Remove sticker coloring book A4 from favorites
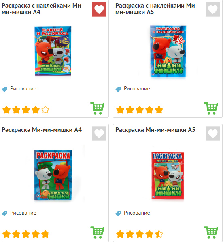 click(99, 9)
